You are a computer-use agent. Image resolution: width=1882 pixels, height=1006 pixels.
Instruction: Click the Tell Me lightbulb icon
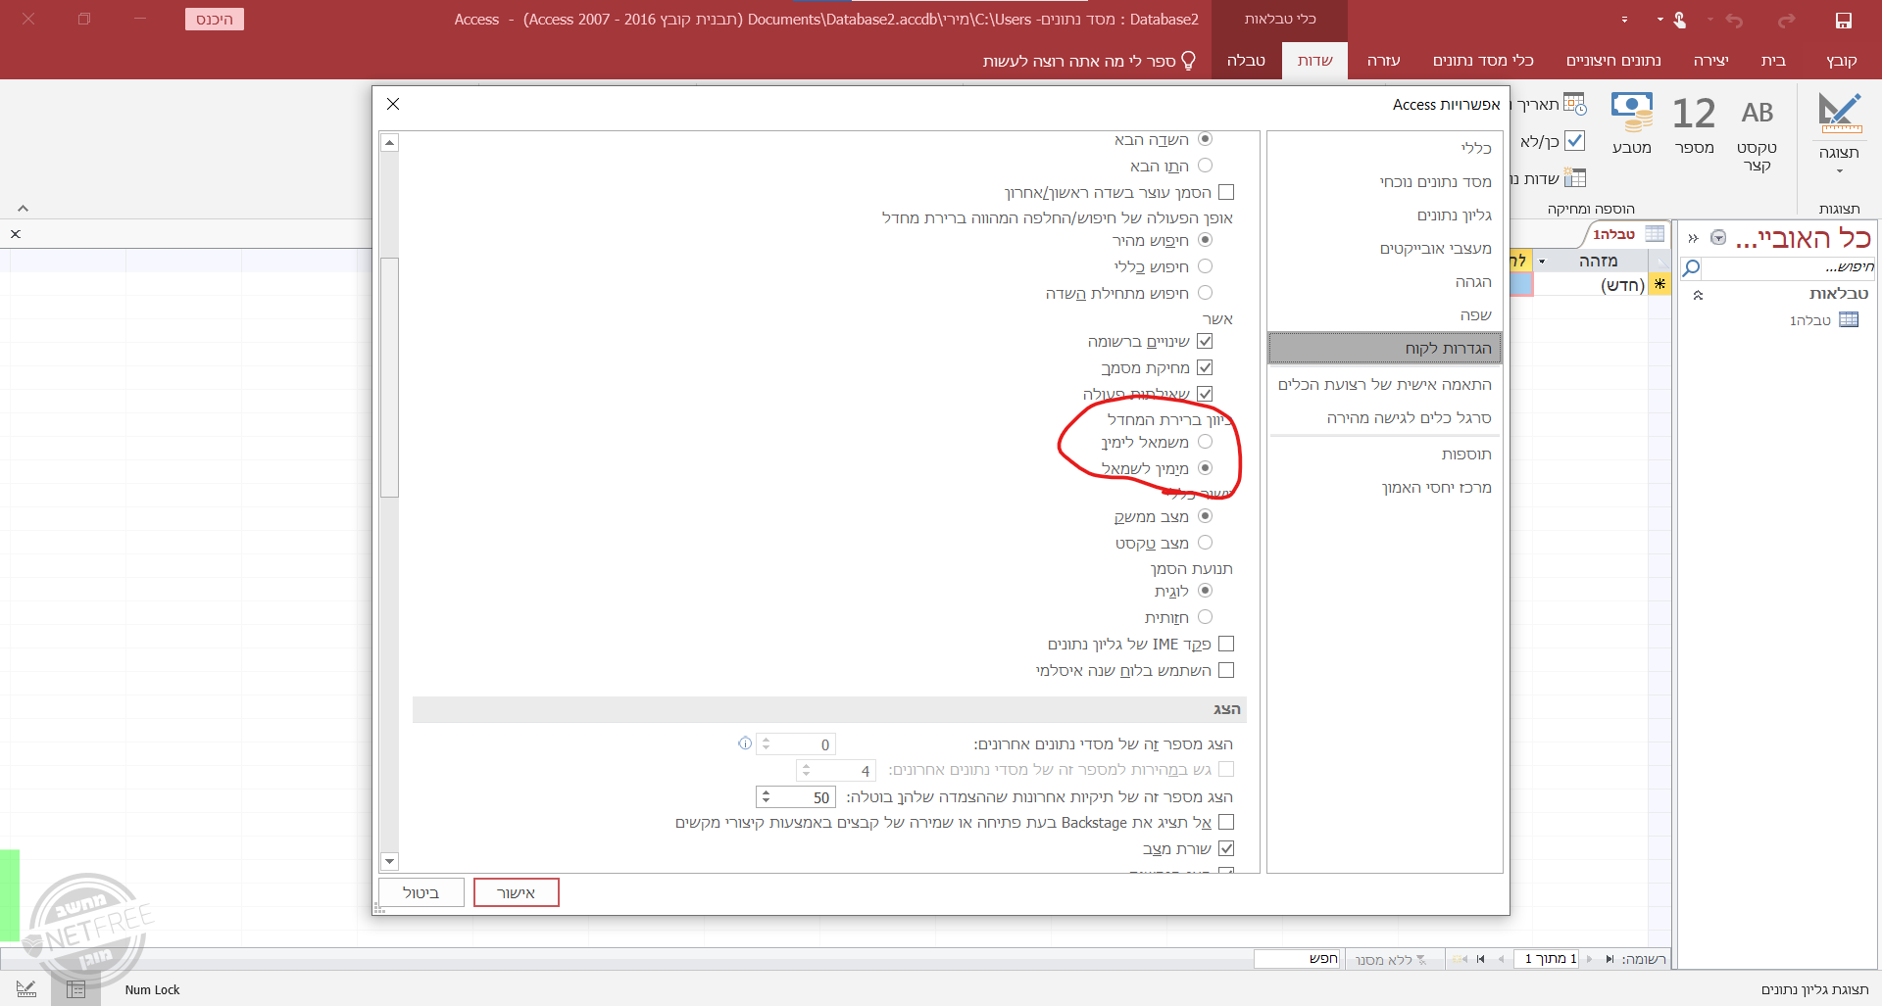(1188, 60)
